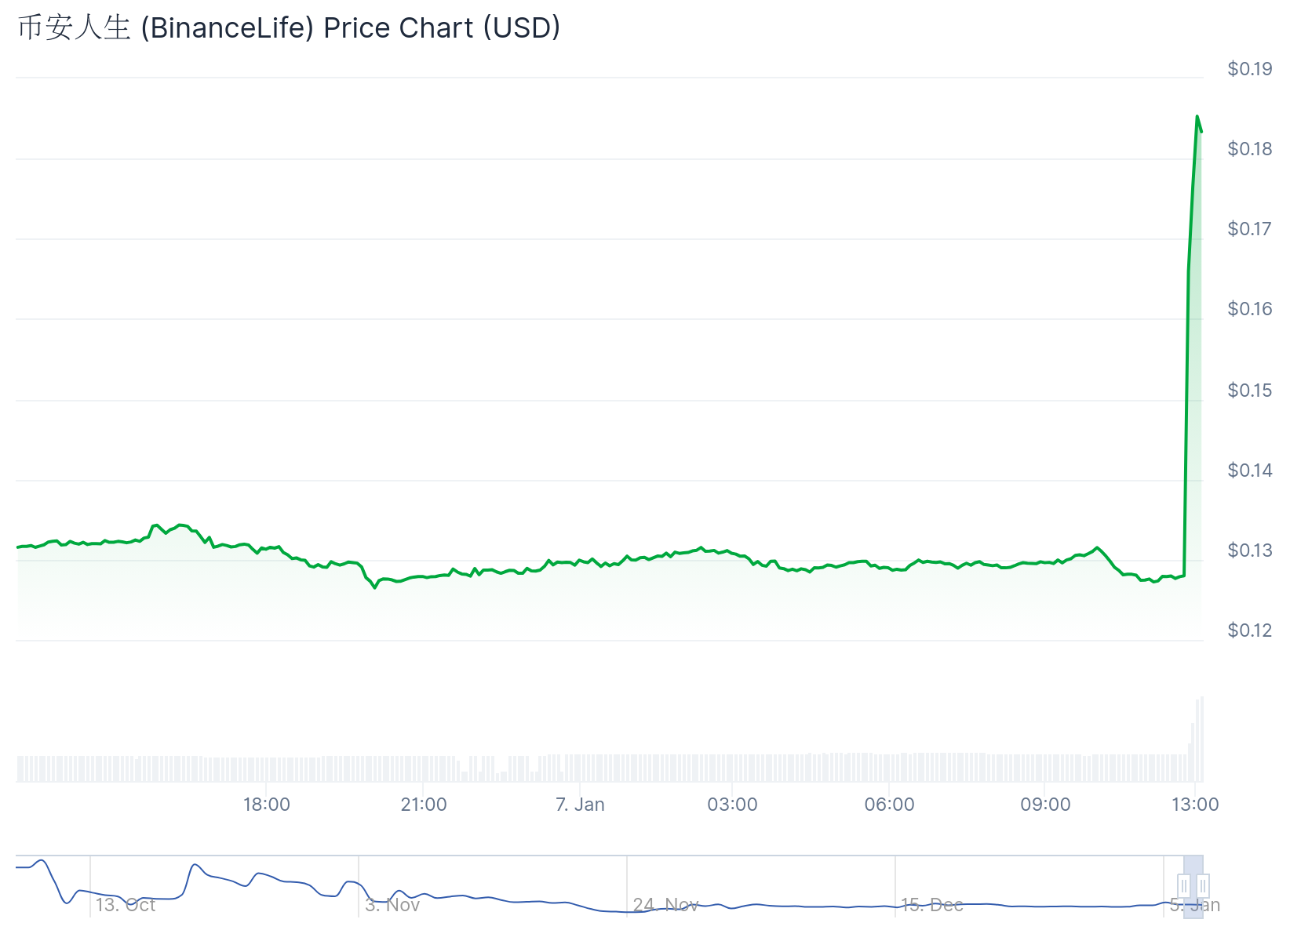Click the BinanceLife Price Chart title
This screenshot has width=1290, height=941.
289,28
